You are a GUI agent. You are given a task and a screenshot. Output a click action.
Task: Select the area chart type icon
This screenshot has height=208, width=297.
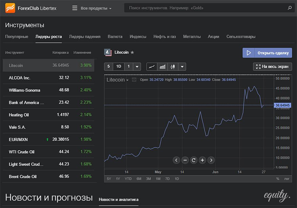coord(162,66)
